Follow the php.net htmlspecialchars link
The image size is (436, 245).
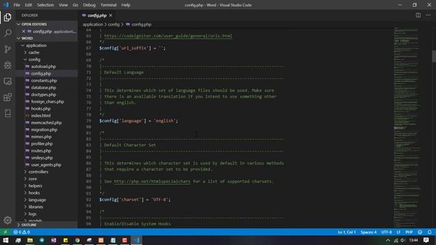(x=152, y=182)
